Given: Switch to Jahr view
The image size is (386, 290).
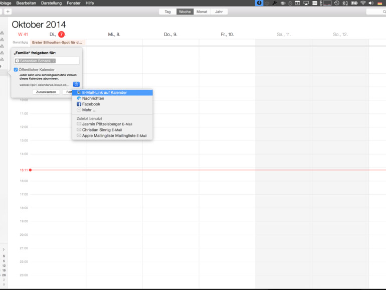Looking at the screenshot, I should pyautogui.click(x=219, y=12).
